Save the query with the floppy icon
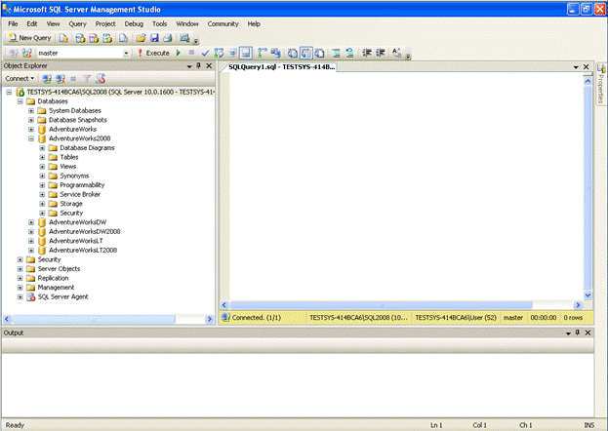Viewport: 608px width, 431px height. (154, 38)
